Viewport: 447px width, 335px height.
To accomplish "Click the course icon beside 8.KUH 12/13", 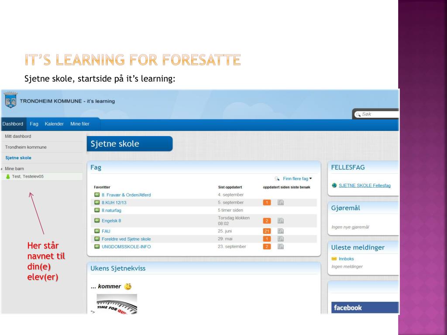I will [97, 202].
